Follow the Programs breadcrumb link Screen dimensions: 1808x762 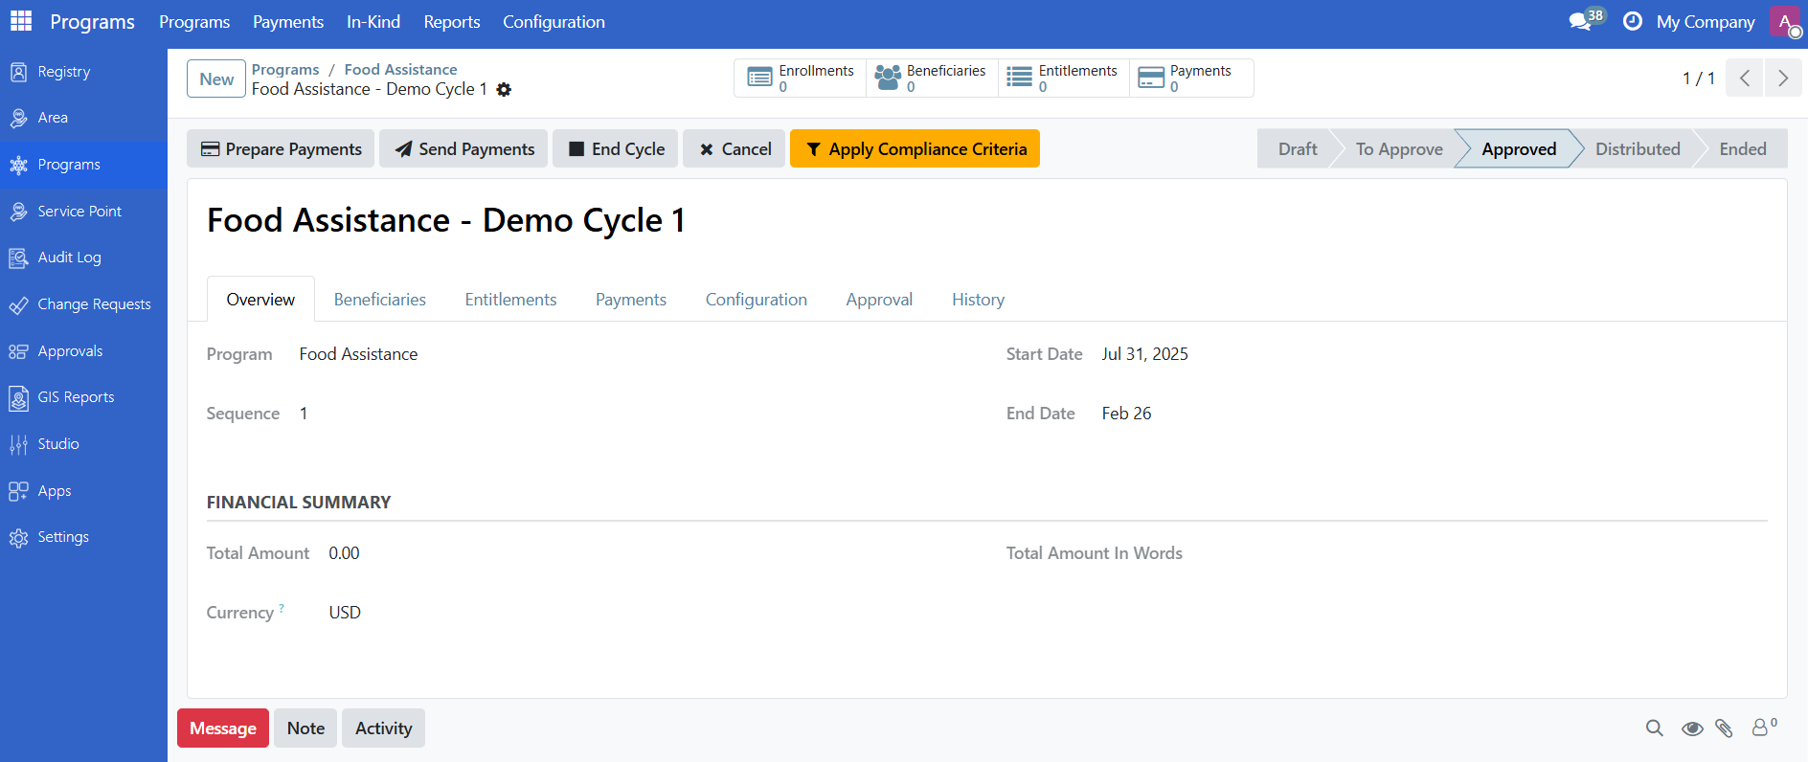pyautogui.click(x=285, y=70)
